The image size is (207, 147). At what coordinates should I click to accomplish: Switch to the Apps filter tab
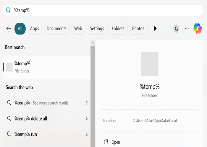click(x=35, y=29)
